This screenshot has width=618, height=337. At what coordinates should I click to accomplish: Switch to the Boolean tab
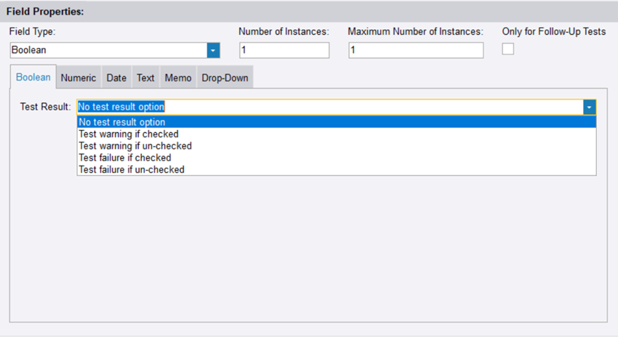(x=33, y=78)
